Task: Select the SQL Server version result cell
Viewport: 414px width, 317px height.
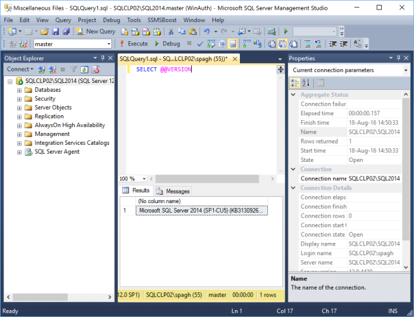Action: [x=202, y=211]
